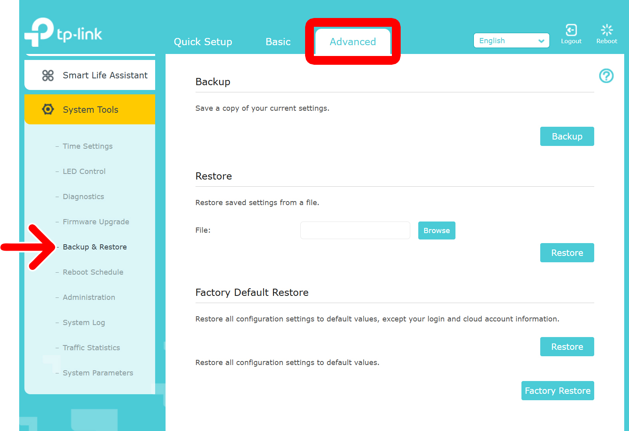Click the Factory Default Restore heading
The width and height of the screenshot is (629, 431).
252,293
